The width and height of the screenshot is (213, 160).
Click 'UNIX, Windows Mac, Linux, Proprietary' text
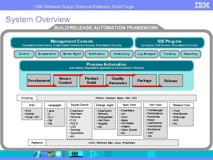click(x=112, y=143)
